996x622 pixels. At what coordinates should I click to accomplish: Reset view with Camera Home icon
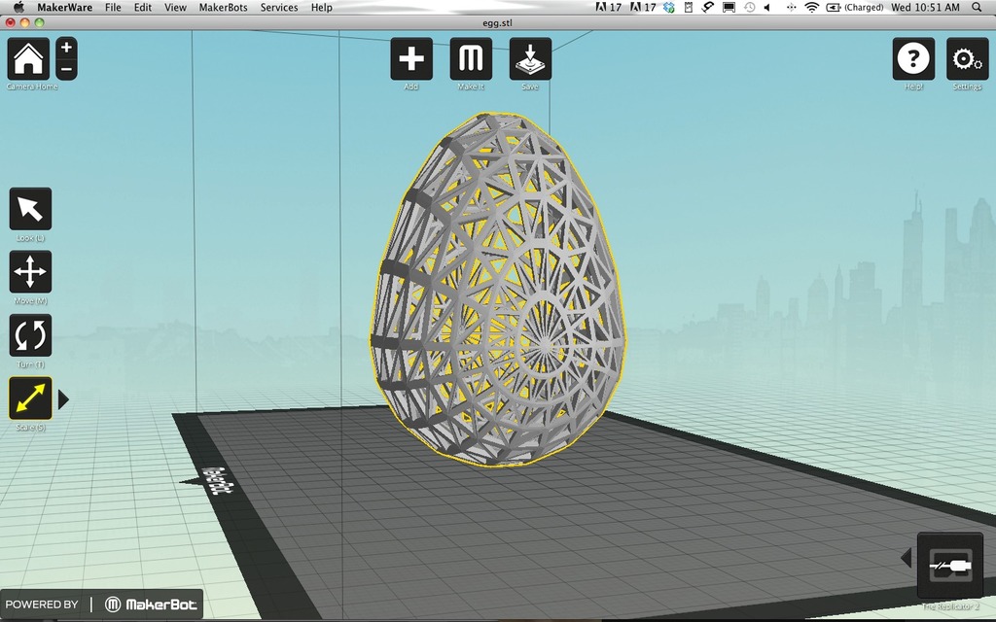click(x=28, y=58)
